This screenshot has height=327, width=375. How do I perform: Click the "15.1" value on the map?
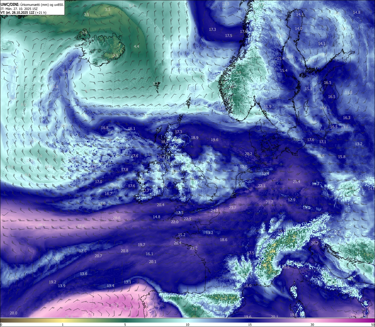308,89
